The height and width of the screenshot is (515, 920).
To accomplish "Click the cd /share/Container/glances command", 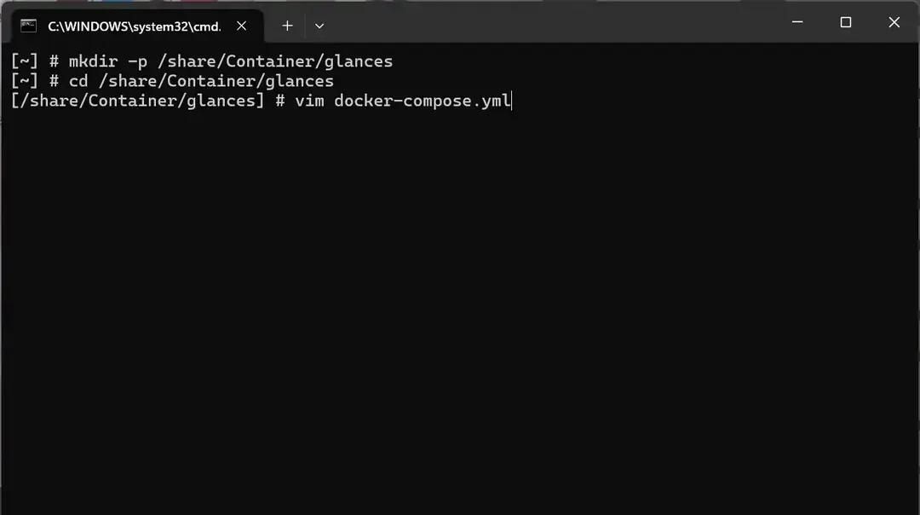I will click(204, 80).
